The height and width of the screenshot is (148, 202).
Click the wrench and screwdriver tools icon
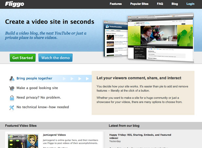tap(11, 108)
